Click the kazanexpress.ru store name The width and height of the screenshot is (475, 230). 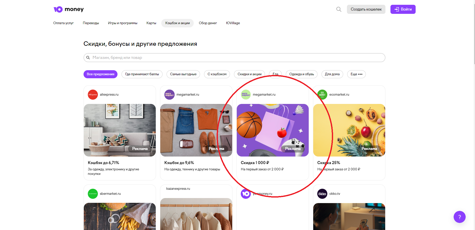[x=178, y=189]
